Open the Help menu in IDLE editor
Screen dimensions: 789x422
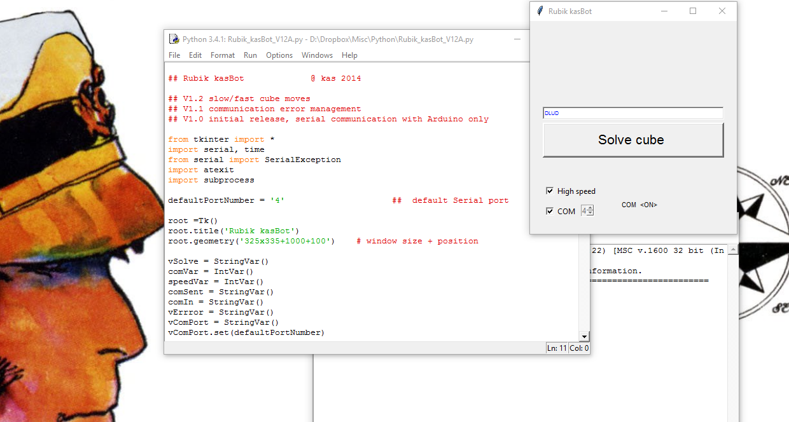350,55
